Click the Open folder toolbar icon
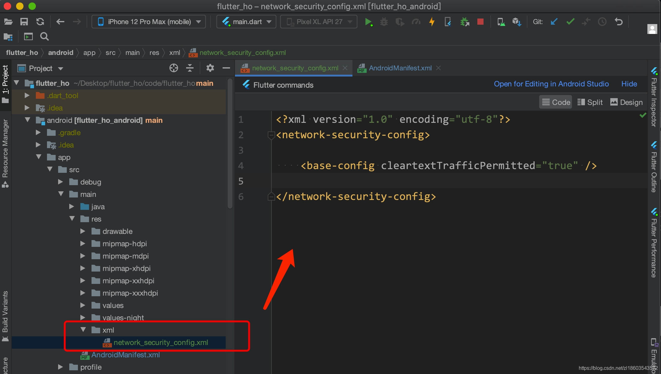The height and width of the screenshot is (374, 661). click(x=8, y=22)
